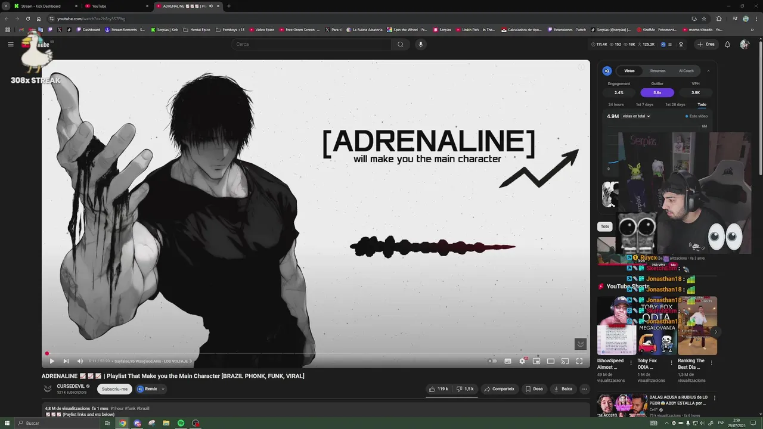763x429 pixels.
Task: Show next YouTube Shorts
Action: click(x=716, y=332)
